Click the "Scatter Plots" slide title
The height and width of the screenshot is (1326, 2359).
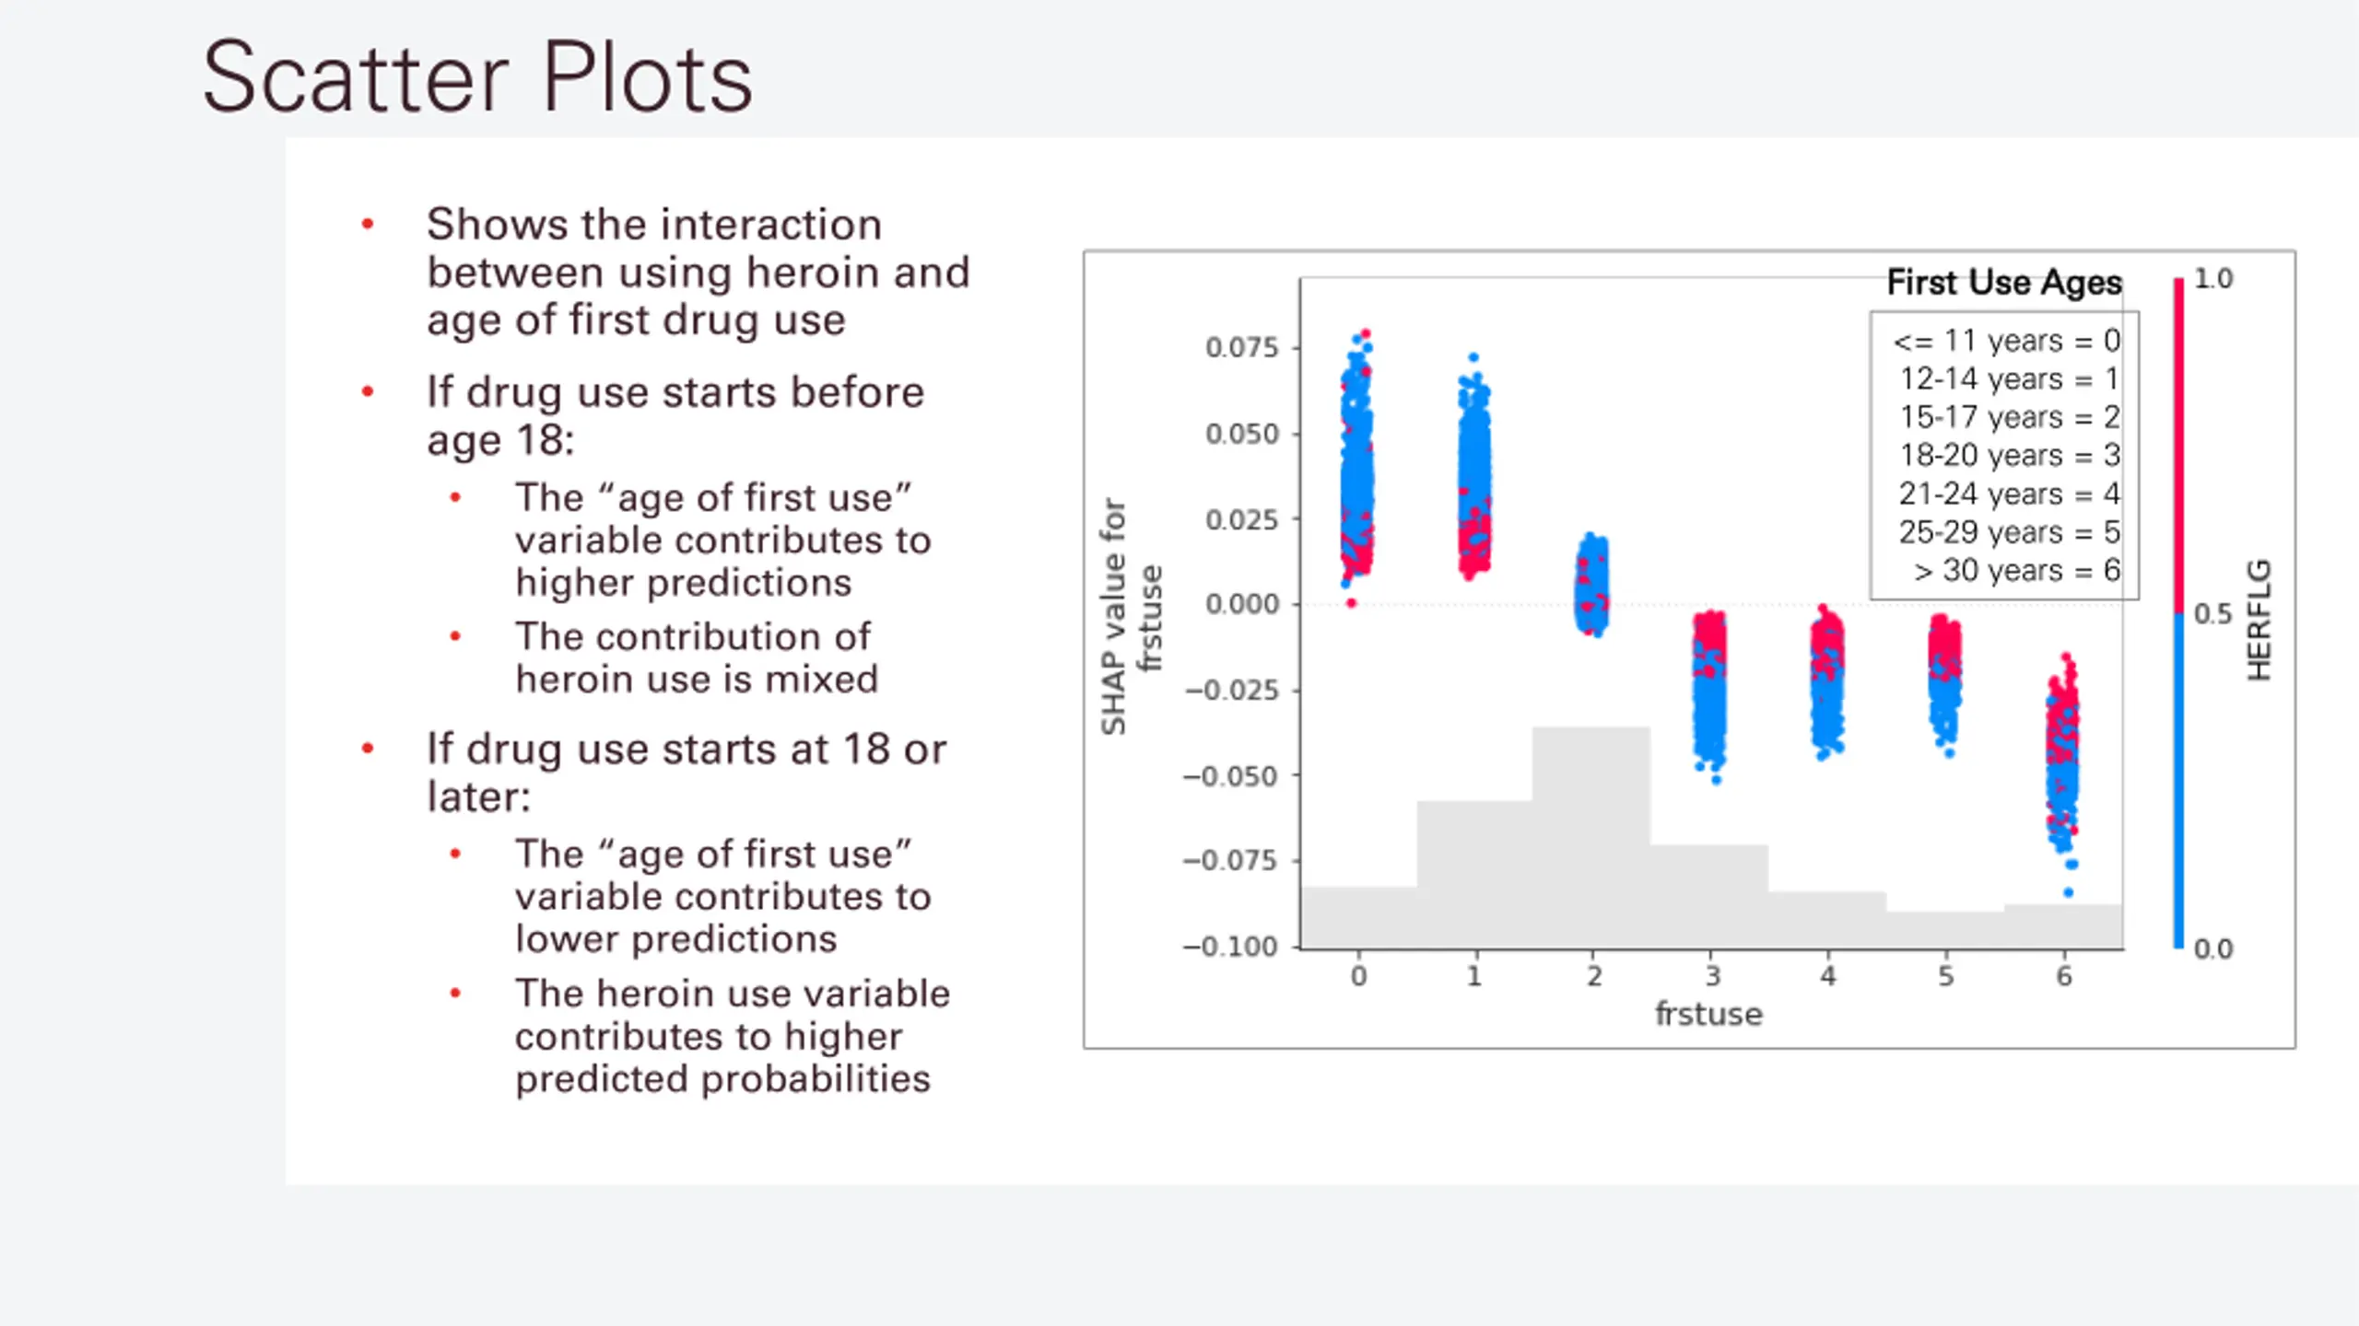tap(477, 77)
